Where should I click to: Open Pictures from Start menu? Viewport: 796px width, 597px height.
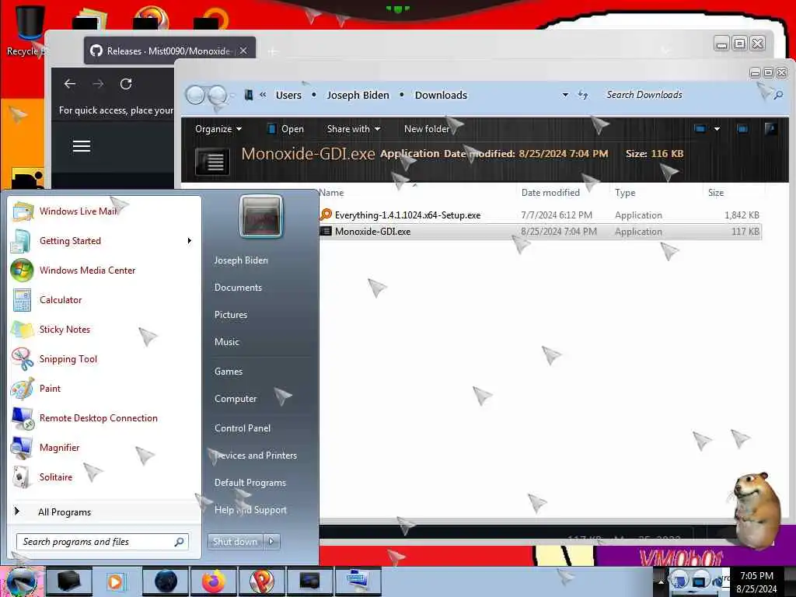(x=231, y=315)
